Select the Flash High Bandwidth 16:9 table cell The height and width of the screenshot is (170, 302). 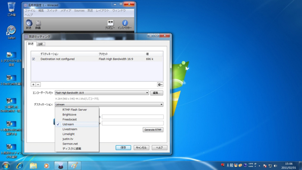[116, 59]
